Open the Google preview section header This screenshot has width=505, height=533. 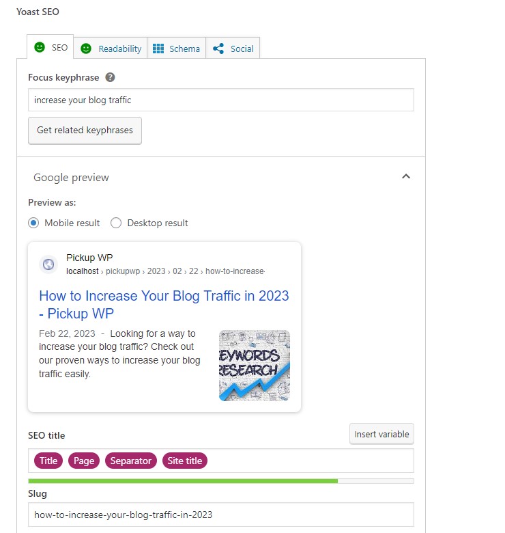tap(71, 177)
